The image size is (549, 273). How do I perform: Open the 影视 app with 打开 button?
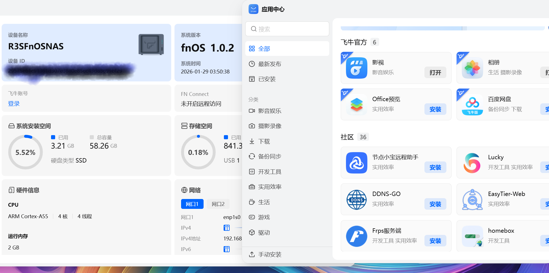435,72
